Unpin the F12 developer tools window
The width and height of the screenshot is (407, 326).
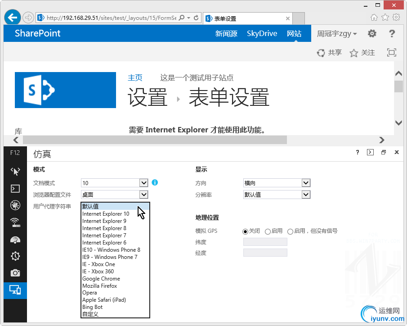coord(384,152)
